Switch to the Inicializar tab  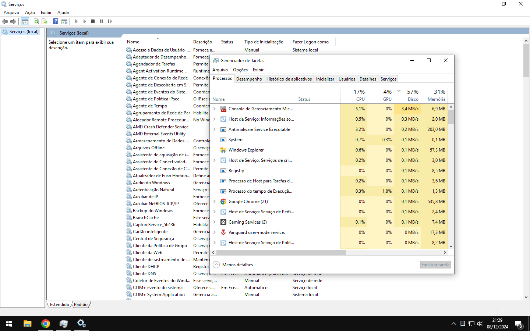coord(325,79)
